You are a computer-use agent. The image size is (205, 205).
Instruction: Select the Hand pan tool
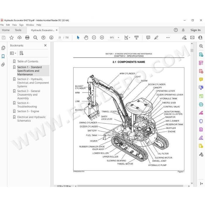click(86, 38)
